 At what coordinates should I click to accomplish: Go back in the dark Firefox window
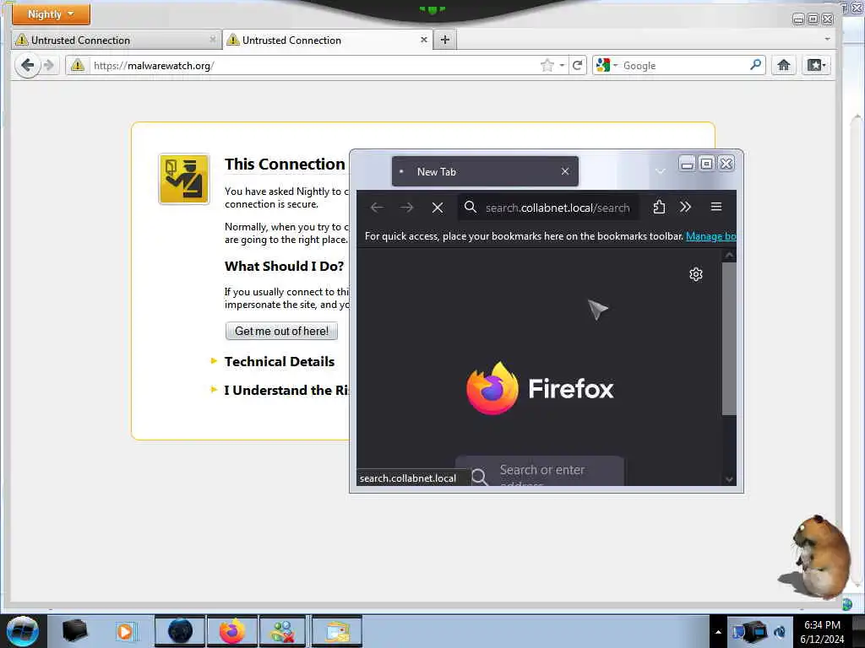point(377,208)
